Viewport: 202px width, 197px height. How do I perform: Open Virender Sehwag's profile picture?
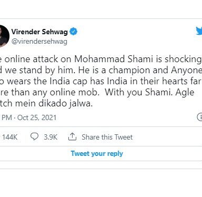[x=4, y=36]
